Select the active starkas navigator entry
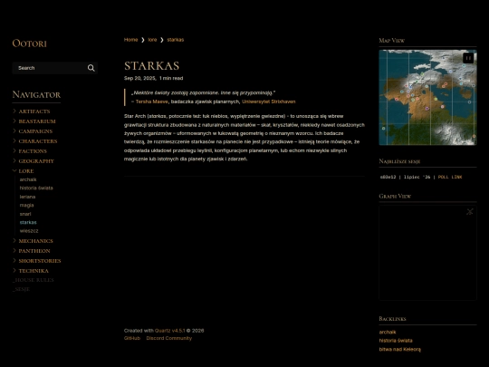Screen dimensions: 489x367 click(x=28, y=223)
